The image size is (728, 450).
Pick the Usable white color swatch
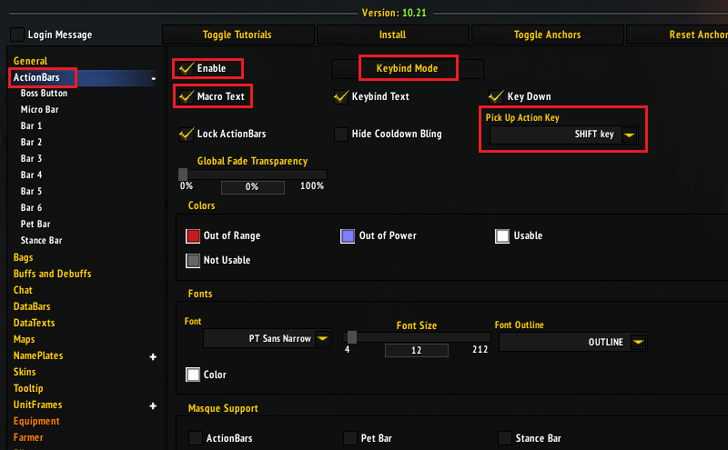pyautogui.click(x=502, y=235)
